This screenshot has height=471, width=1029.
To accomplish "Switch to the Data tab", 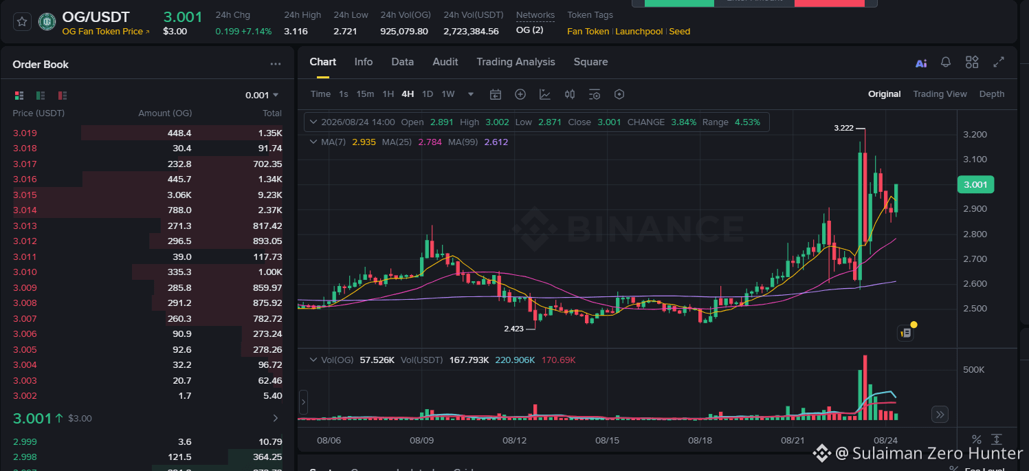I will click(403, 62).
